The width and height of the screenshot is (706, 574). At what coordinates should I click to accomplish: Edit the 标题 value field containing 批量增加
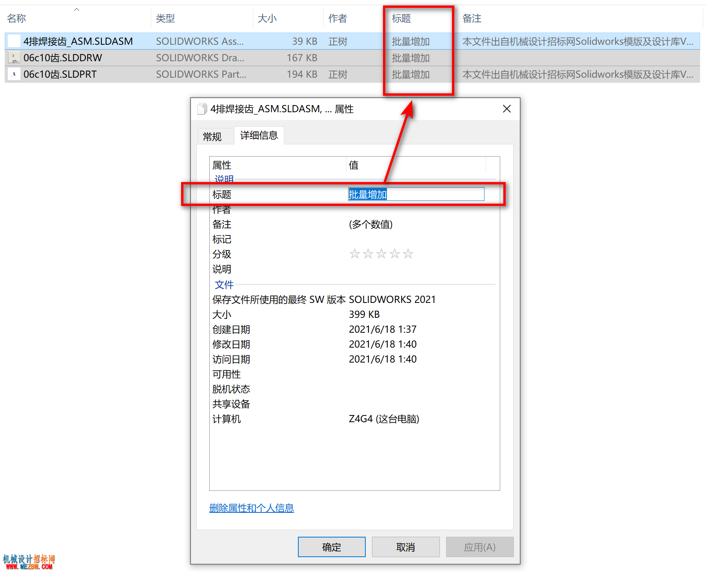tap(416, 194)
